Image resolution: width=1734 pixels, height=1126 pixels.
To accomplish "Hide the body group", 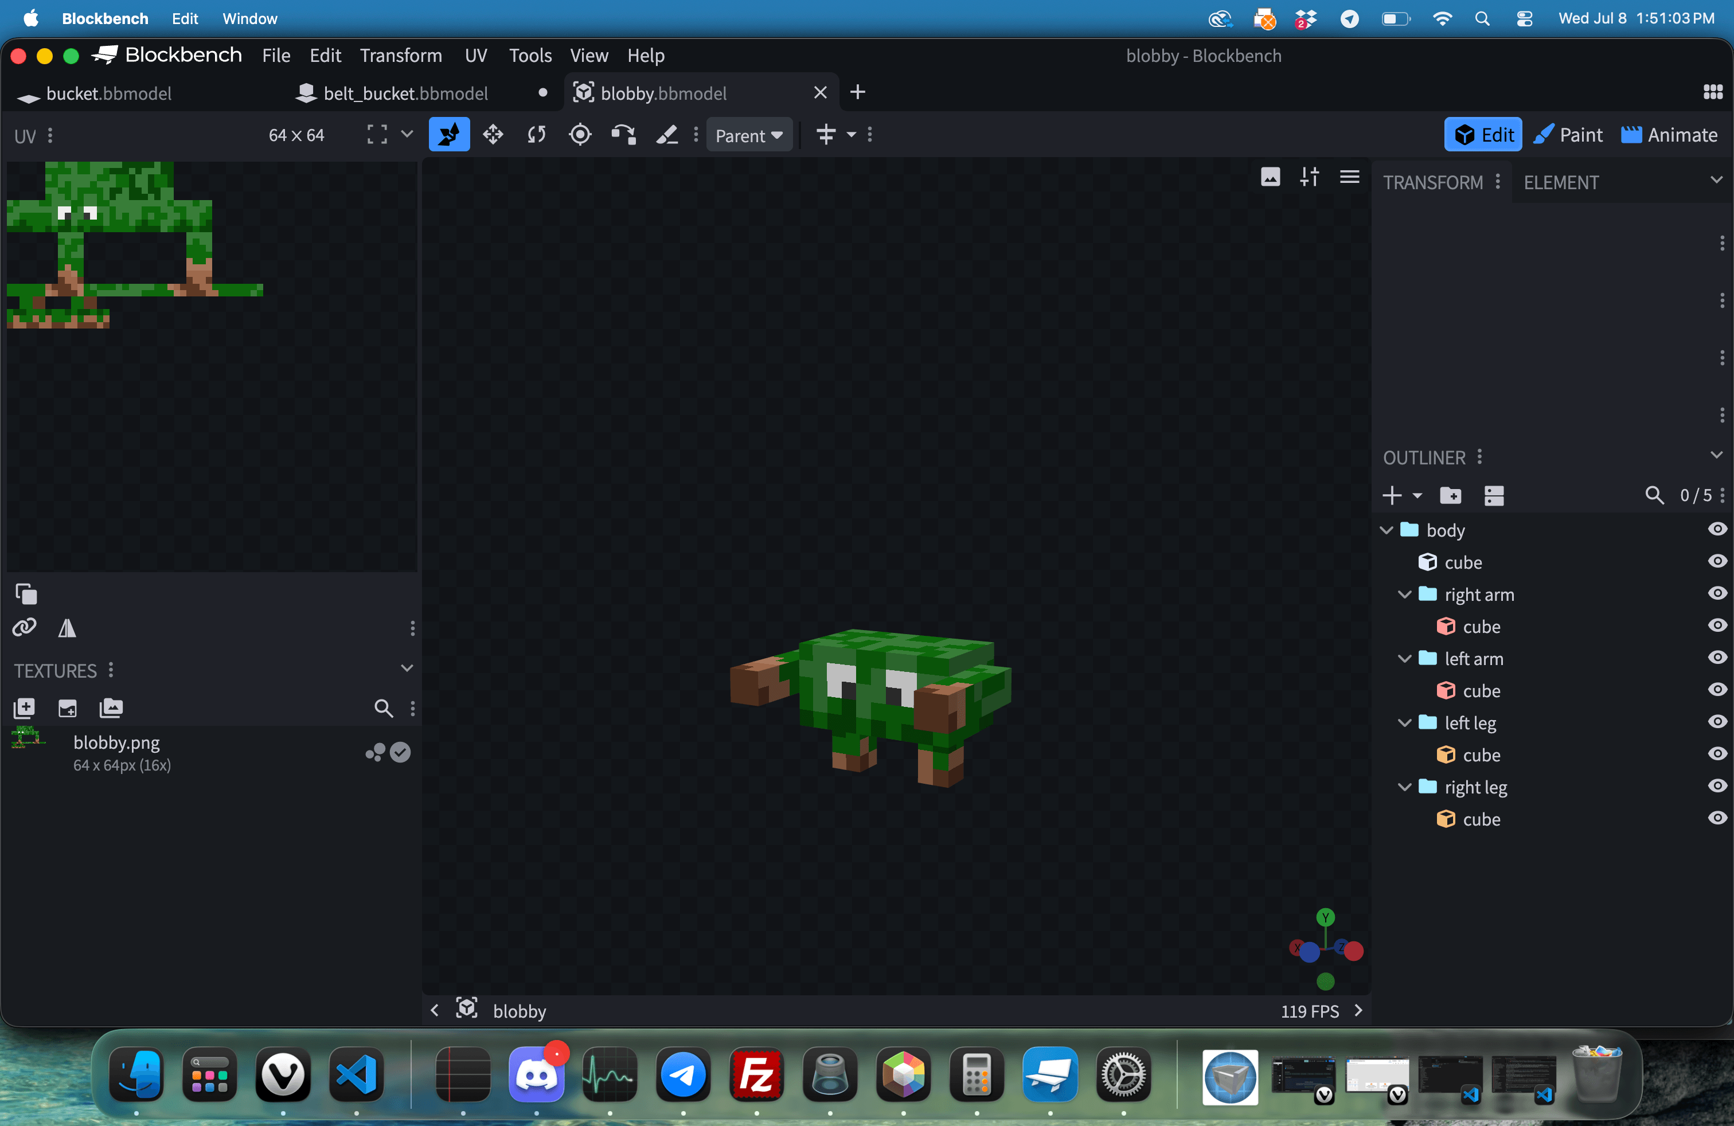I will pyautogui.click(x=1717, y=530).
